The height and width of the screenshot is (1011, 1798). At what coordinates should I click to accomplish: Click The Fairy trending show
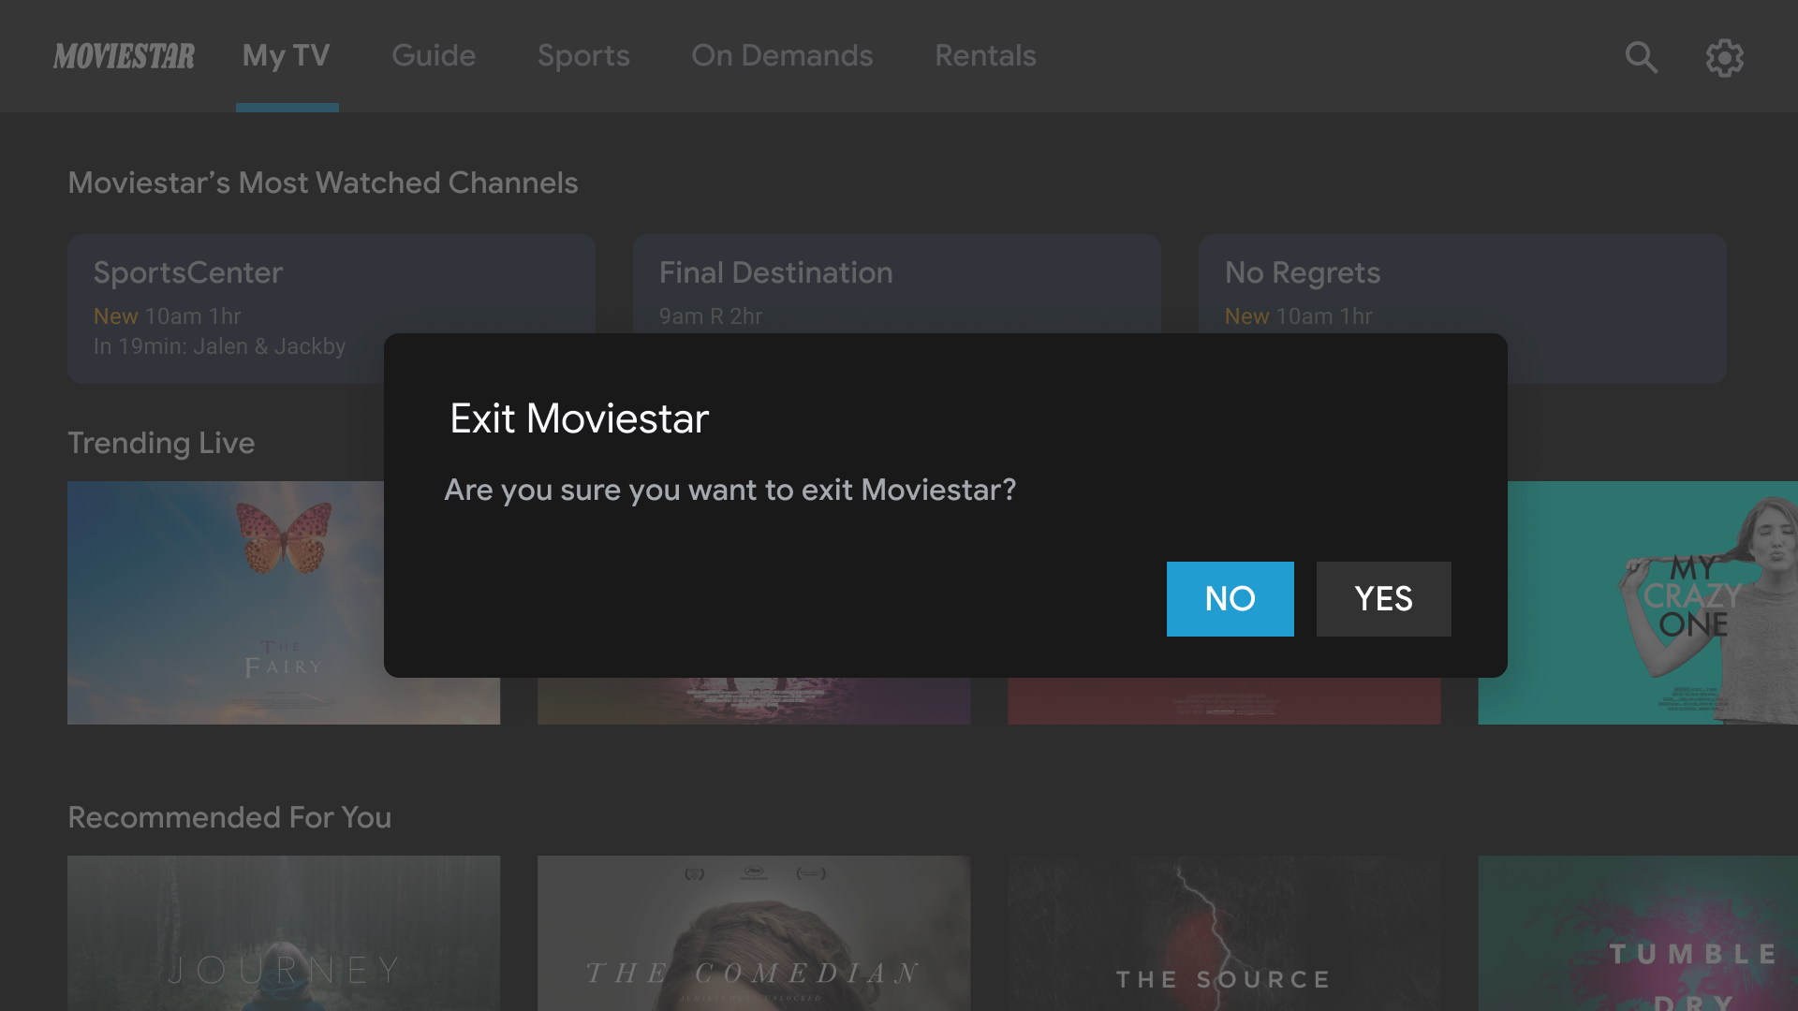283,603
